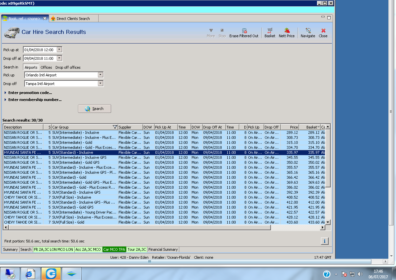Maximize the editor panel view

tap(329, 17)
